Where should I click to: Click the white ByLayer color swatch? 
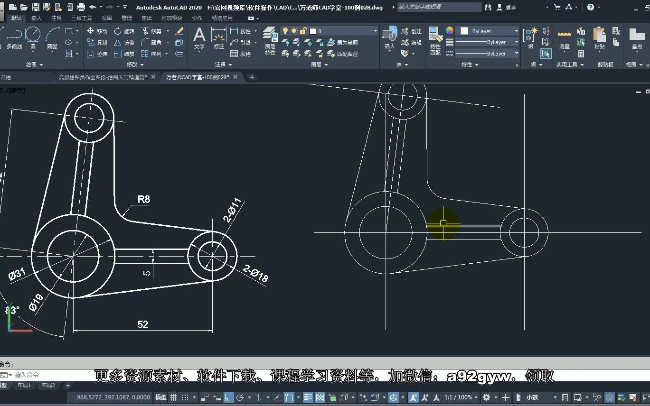pyautogui.click(x=464, y=31)
